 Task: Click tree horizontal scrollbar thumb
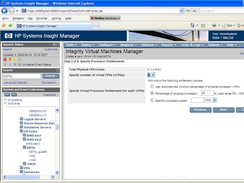click(x=23, y=177)
